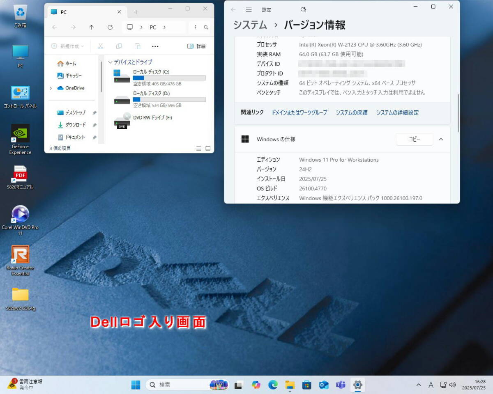Collapse the デバイスとドライブ group

(110, 62)
